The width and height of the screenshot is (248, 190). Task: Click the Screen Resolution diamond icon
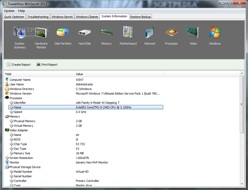(7, 158)
